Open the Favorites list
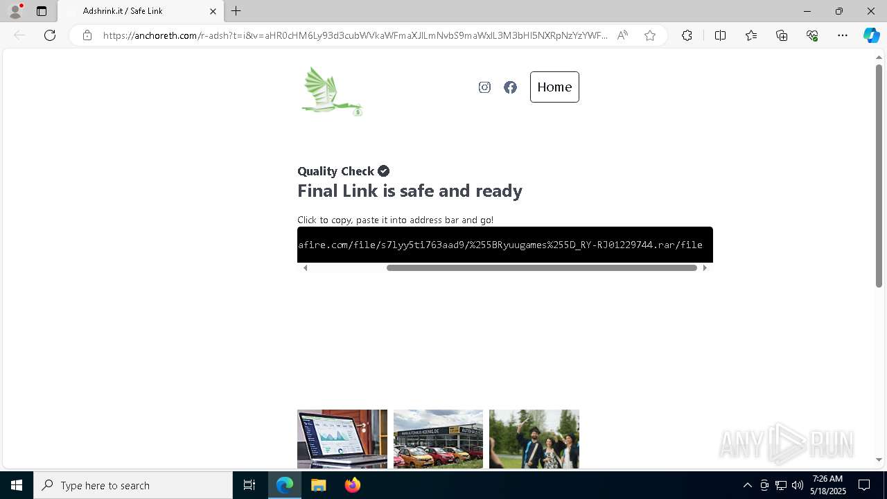887x499 pixels. [751, 35]
